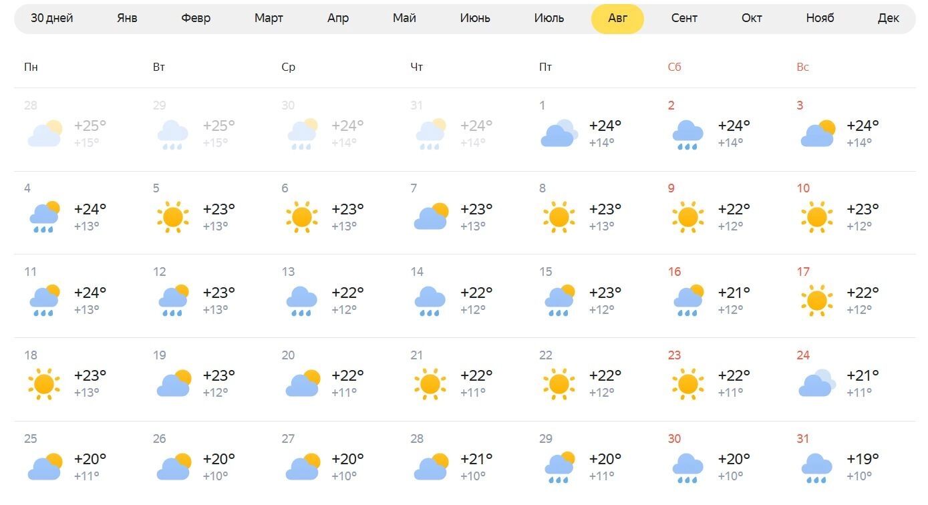This screenshot has width=928, height=505.
Task: Go to the Янв month tab
Action: pyautogui.click(x=127, y=18)
